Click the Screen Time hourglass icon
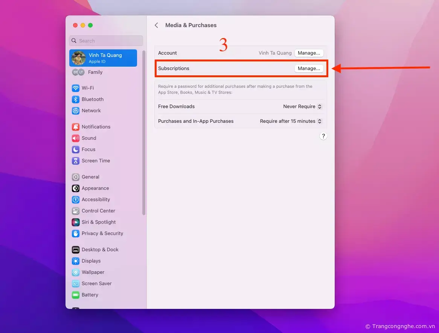Image resolution: width=439 pixels, height=333 pixels. 76,161
